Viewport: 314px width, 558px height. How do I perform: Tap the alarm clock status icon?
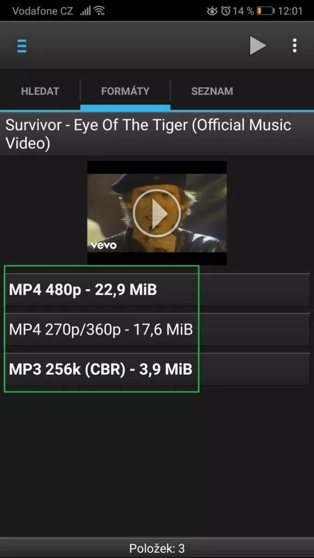[225, 11]
